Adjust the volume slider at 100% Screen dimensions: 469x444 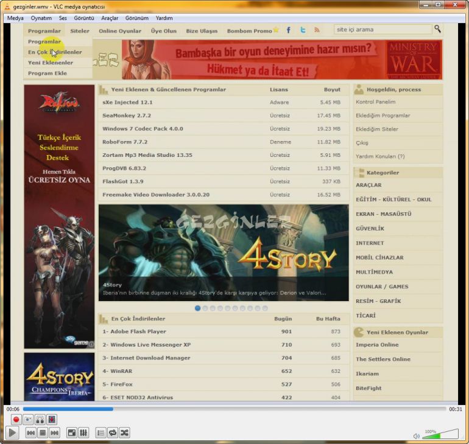pos(440,434)
